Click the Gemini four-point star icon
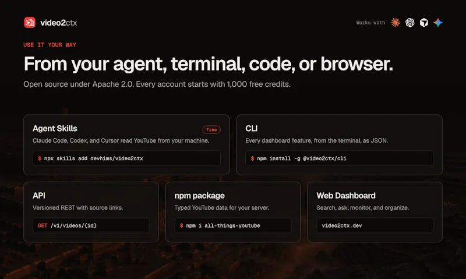The width and height of the screenshot is (466, 279). click(438, 23)
